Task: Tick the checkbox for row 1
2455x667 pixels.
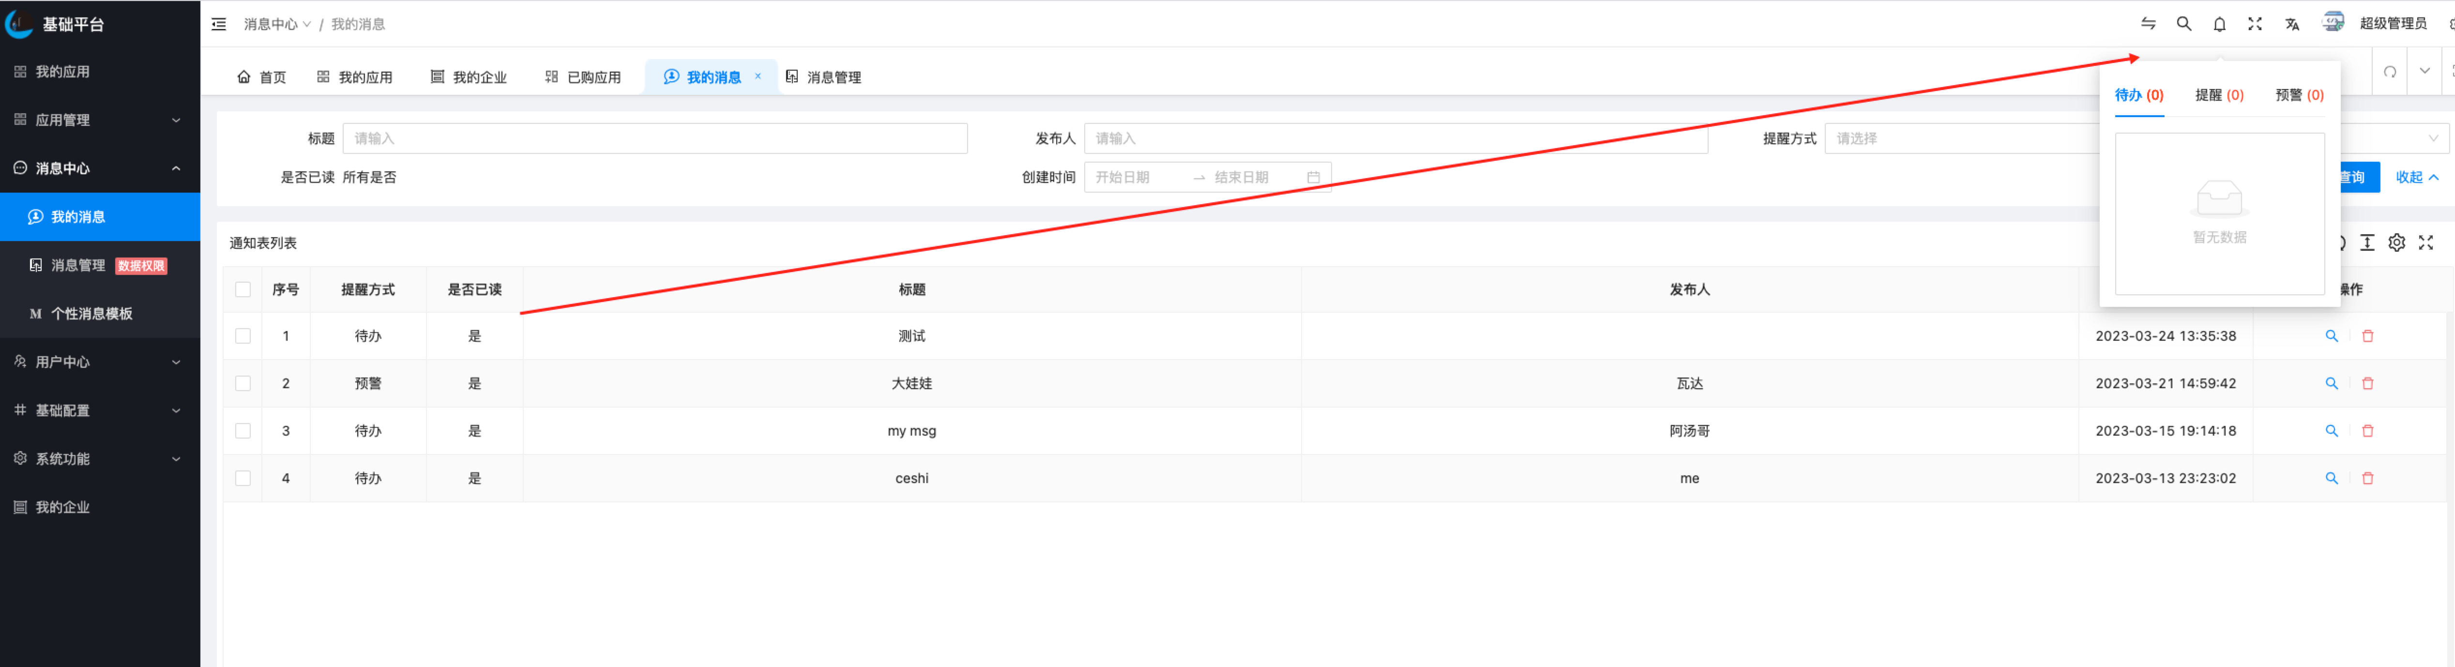Action: pyautogui.click(x=243, y=336)
